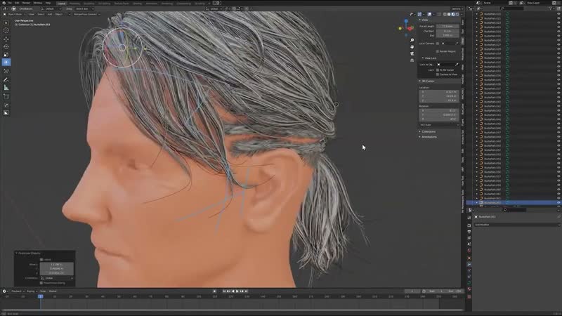Select the Add Cube tool
Screen dimensions: 562x316
point(6,96)
